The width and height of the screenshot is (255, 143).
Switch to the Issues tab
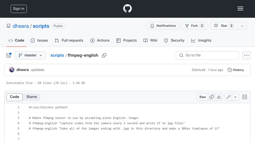[39, 40]
